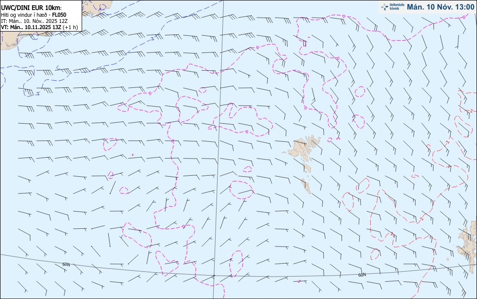Click 'Hiti og vindur í hæð - FL050' text
Viewport: 477px width, 299px height.
click(33, 15)
